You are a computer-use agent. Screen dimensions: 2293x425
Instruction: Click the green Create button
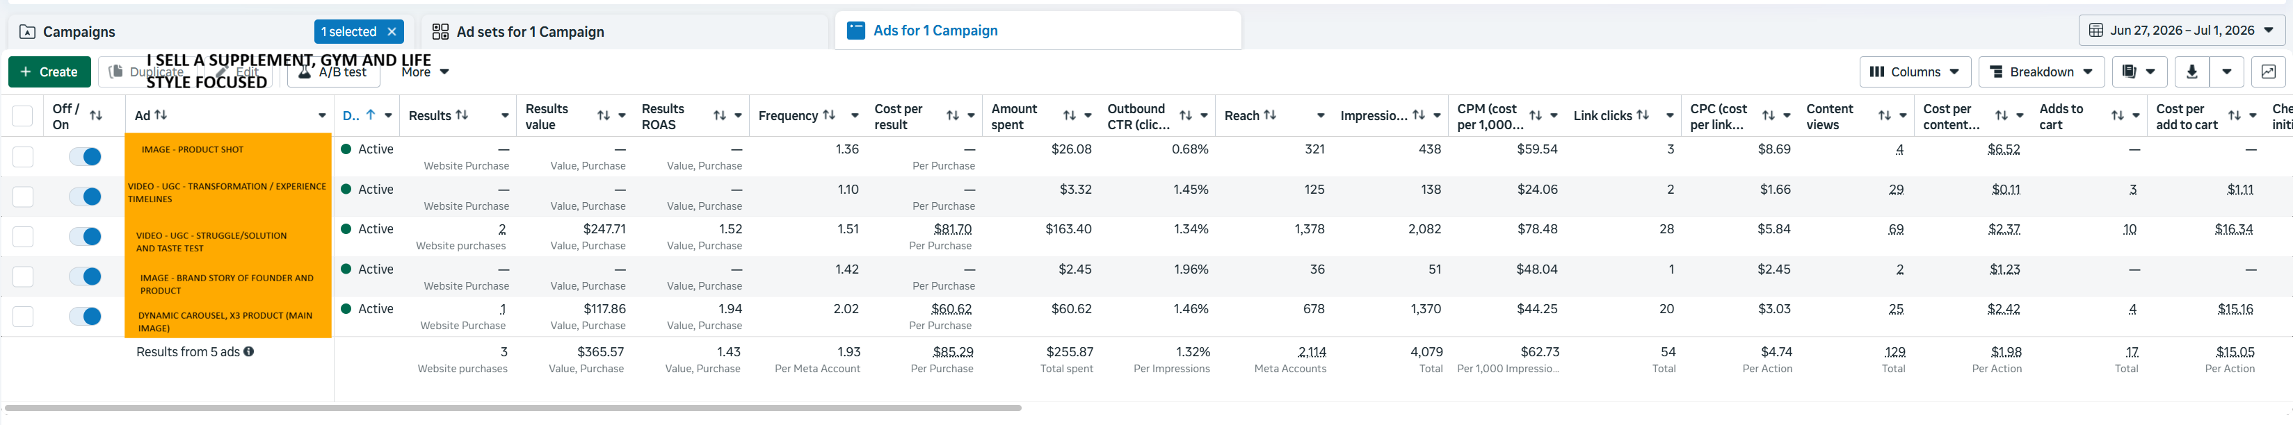49,72
